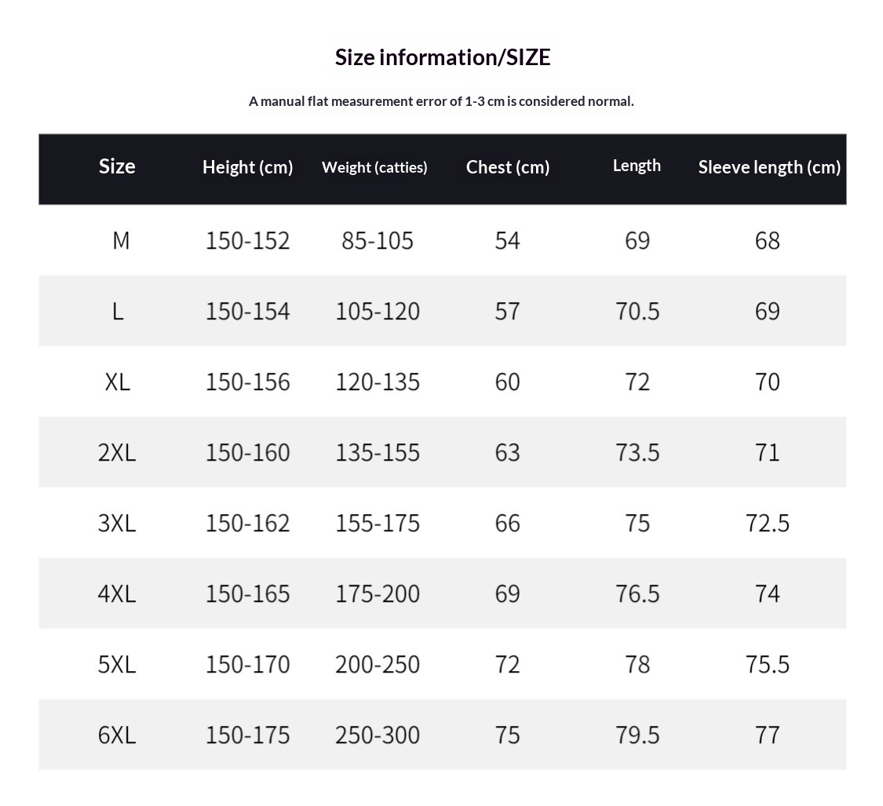Viewport: 883px width, 806px height.
Task: Click the manual measurement error note
Action: [441, 101]
